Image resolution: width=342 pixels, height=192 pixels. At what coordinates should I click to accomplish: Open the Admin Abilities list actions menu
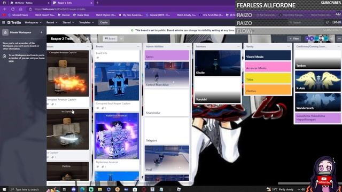coord(188,46)
